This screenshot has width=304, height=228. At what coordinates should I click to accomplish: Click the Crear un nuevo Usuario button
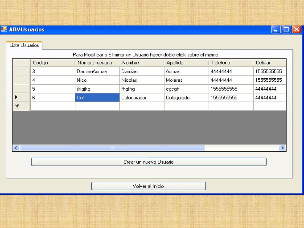point(149,162)
